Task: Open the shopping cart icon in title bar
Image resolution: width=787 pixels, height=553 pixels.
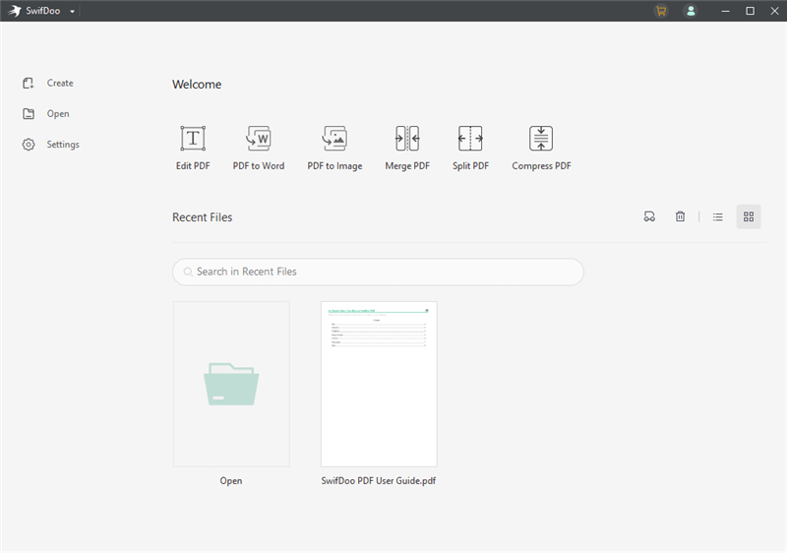Action: pyautogui.click(x=661, y=11)
